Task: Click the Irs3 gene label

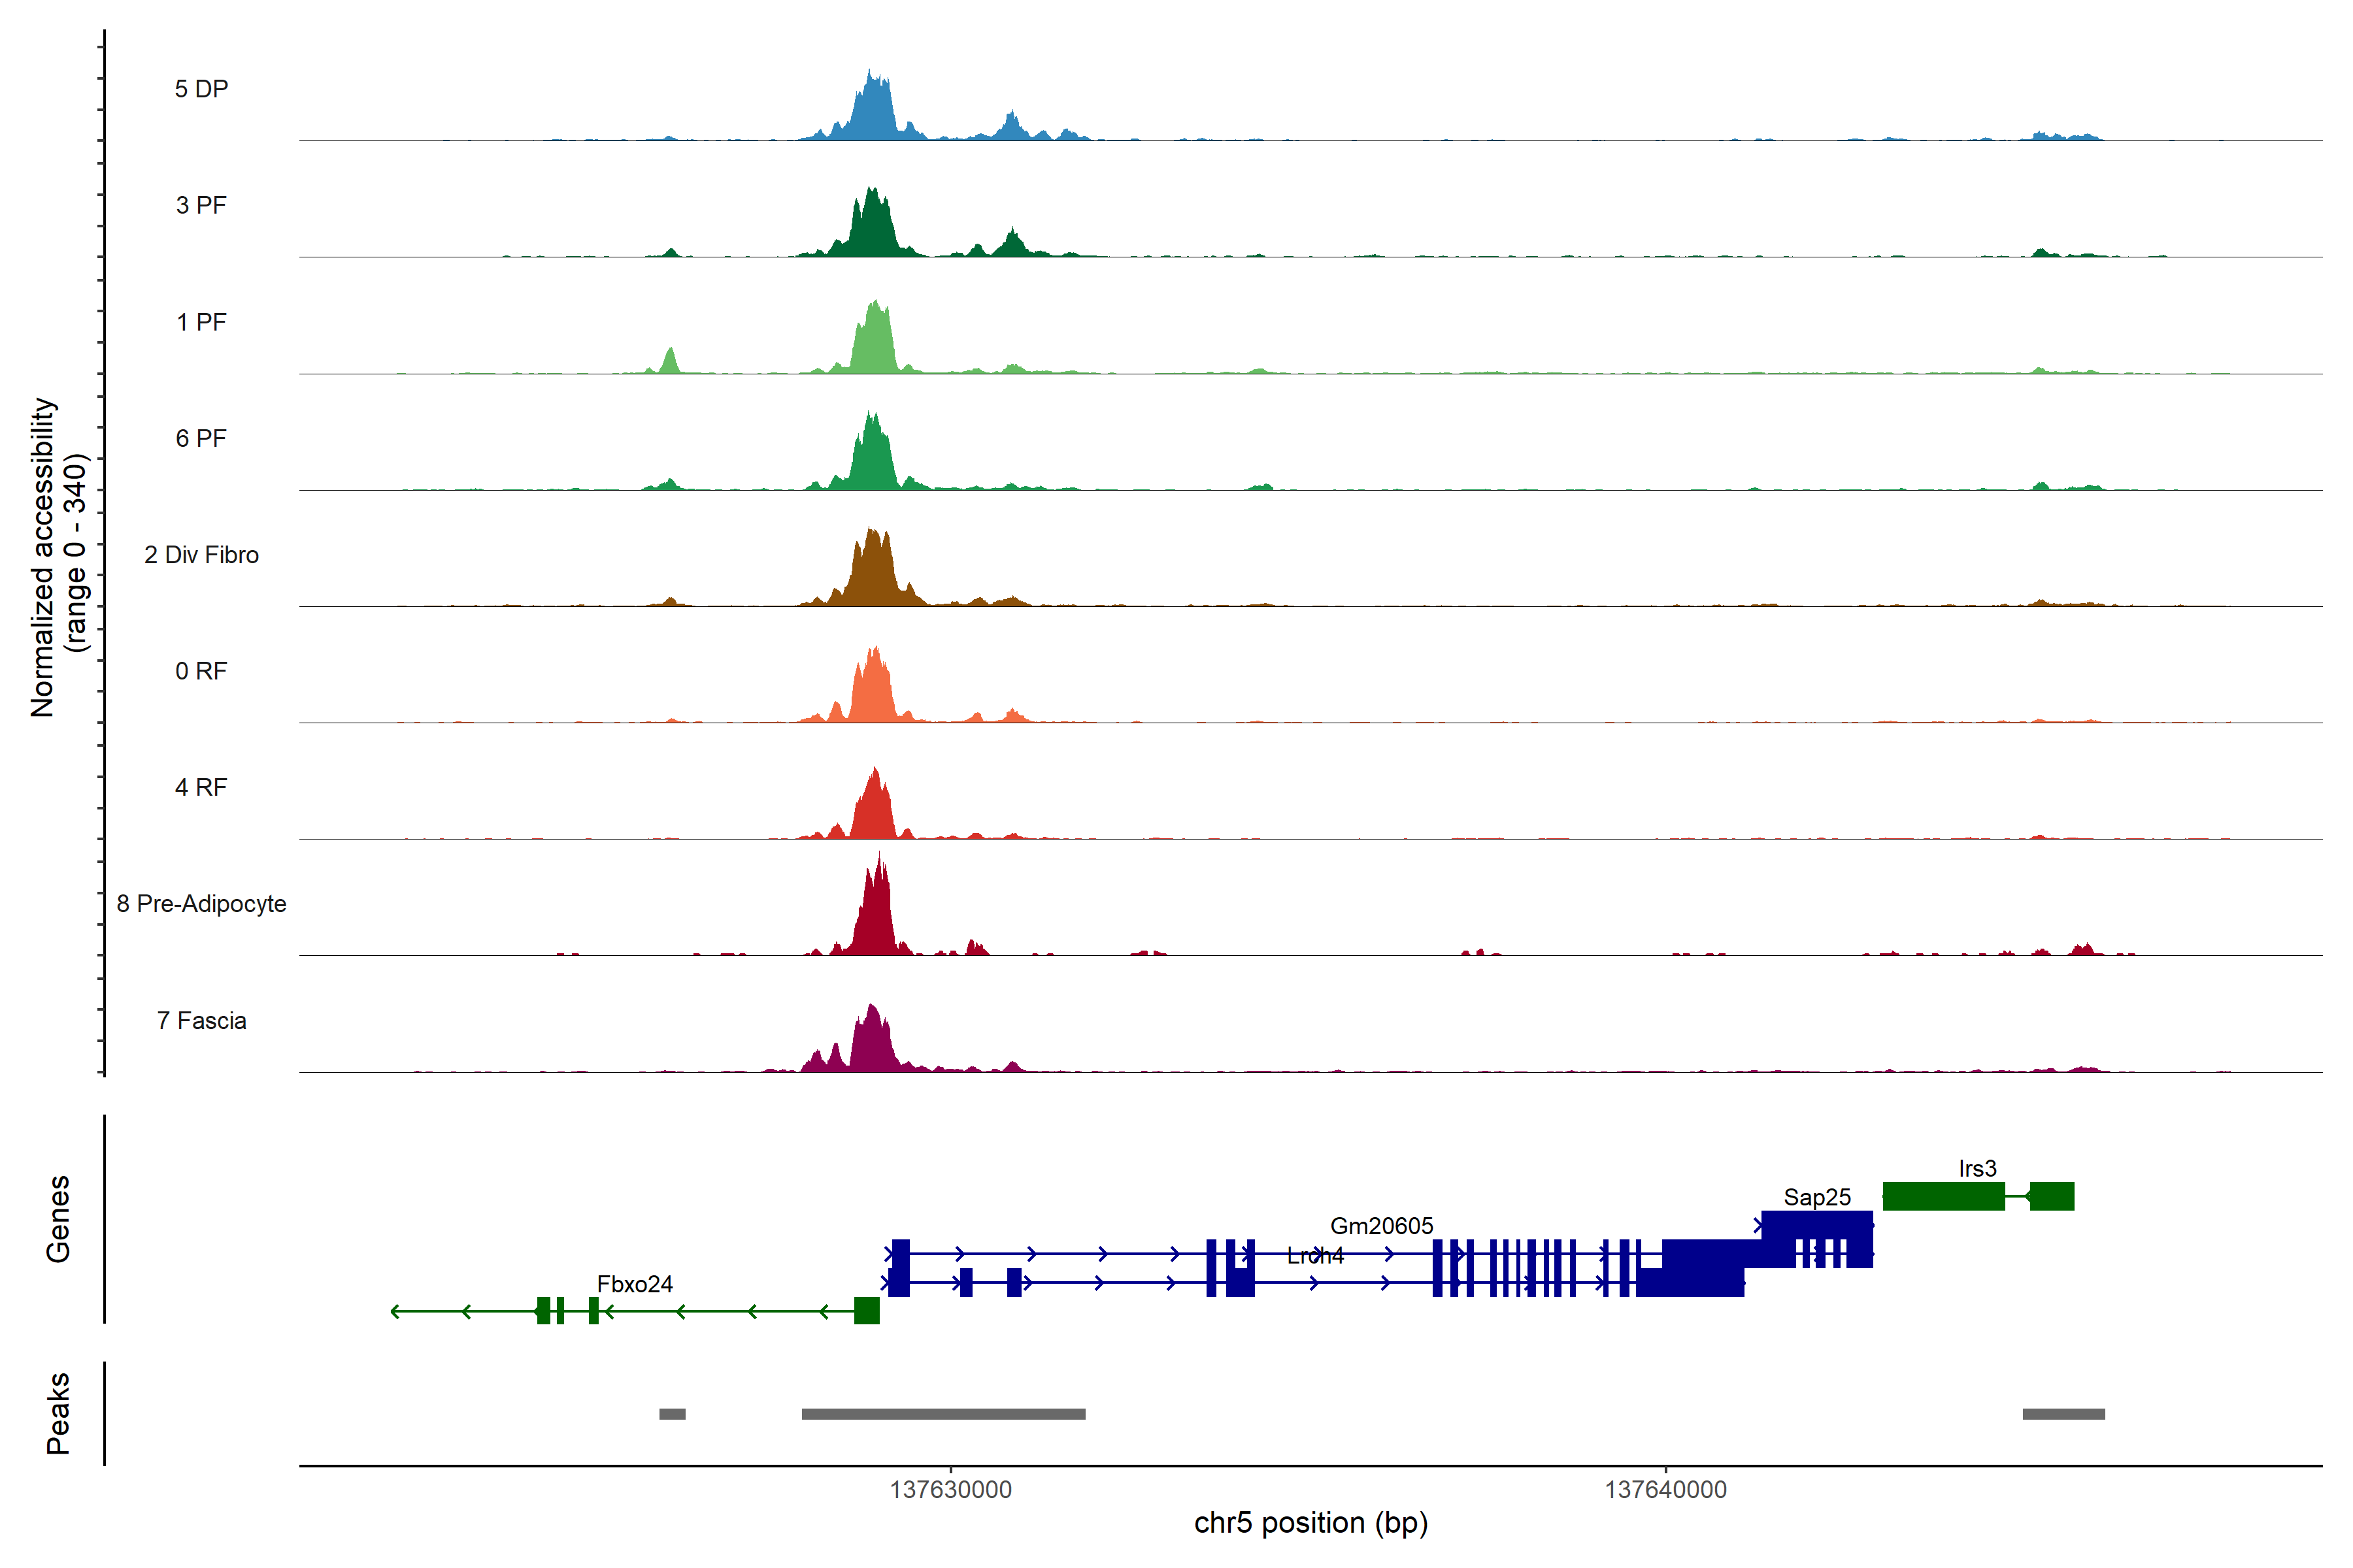Action: tap(1977, 1168)
